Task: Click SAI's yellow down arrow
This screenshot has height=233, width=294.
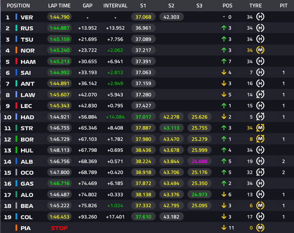Action: point(224,72)
